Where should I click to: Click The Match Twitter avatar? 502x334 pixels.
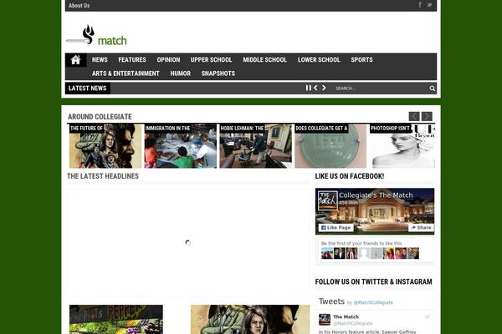[325, 320]
